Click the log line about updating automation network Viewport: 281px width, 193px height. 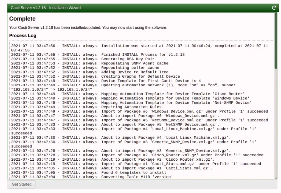coord(123,85)
